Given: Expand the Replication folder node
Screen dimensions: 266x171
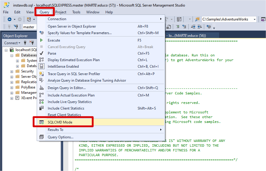Looking at the screenshot, I should pyautogui.click(x=12, y=82).
